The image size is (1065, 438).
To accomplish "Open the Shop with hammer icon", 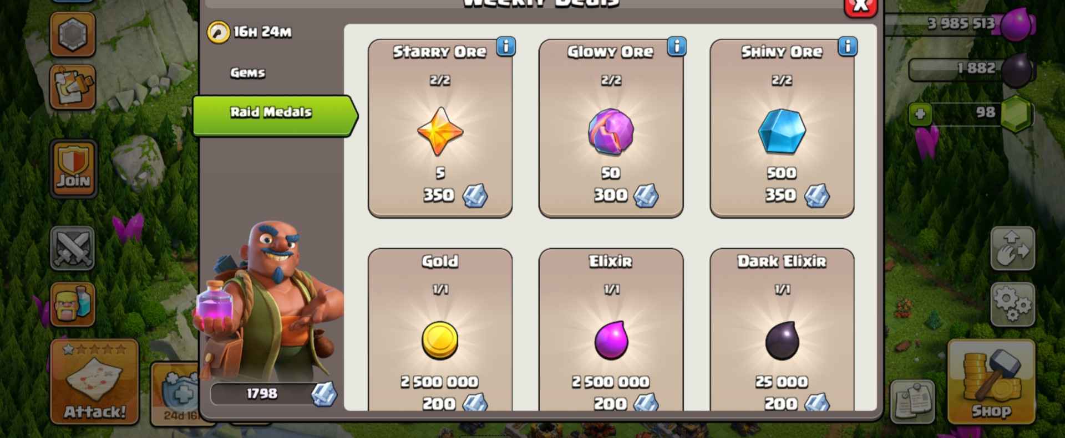I will coord(991,382).
